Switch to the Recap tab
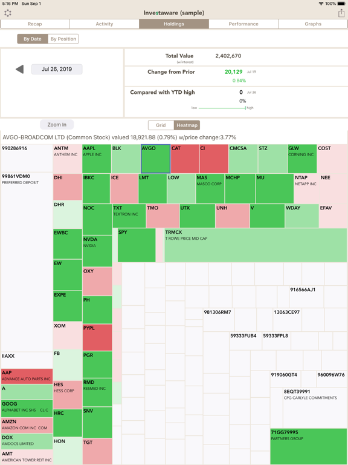This screenshot has width=348, height=465. click(x=35, y=24)
